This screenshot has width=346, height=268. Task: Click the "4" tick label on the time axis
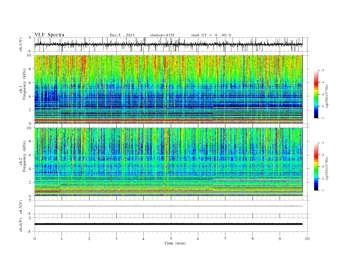(143, 239)
